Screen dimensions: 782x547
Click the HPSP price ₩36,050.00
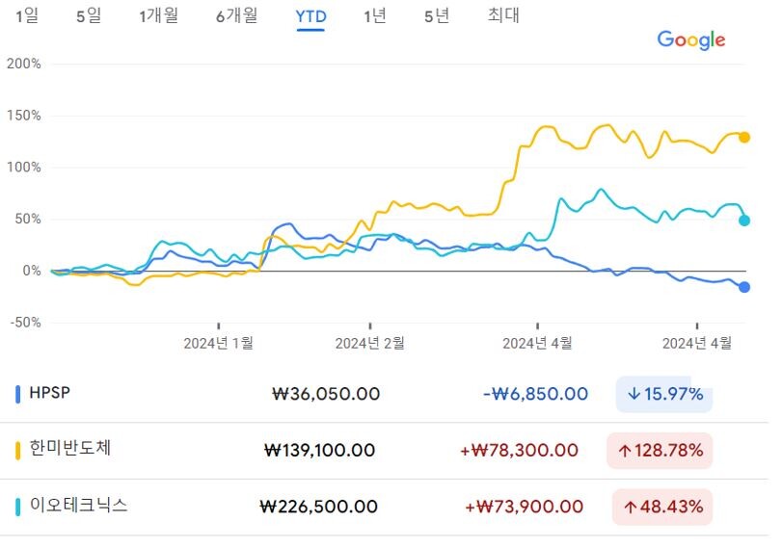(x=326, y=394)
